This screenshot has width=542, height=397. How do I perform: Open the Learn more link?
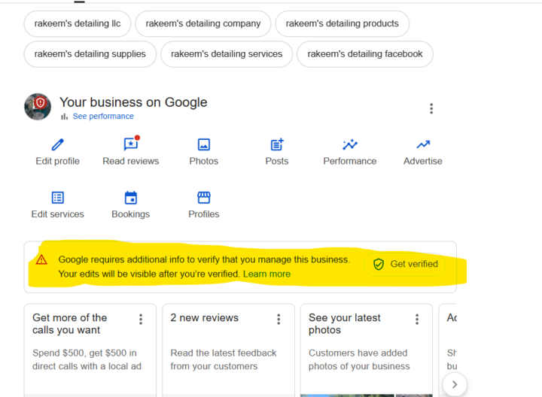coord(266,274)
